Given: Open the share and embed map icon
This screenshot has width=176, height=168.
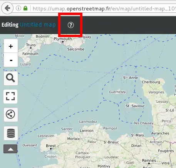Looking at the screenshot, I should point(11,115).
